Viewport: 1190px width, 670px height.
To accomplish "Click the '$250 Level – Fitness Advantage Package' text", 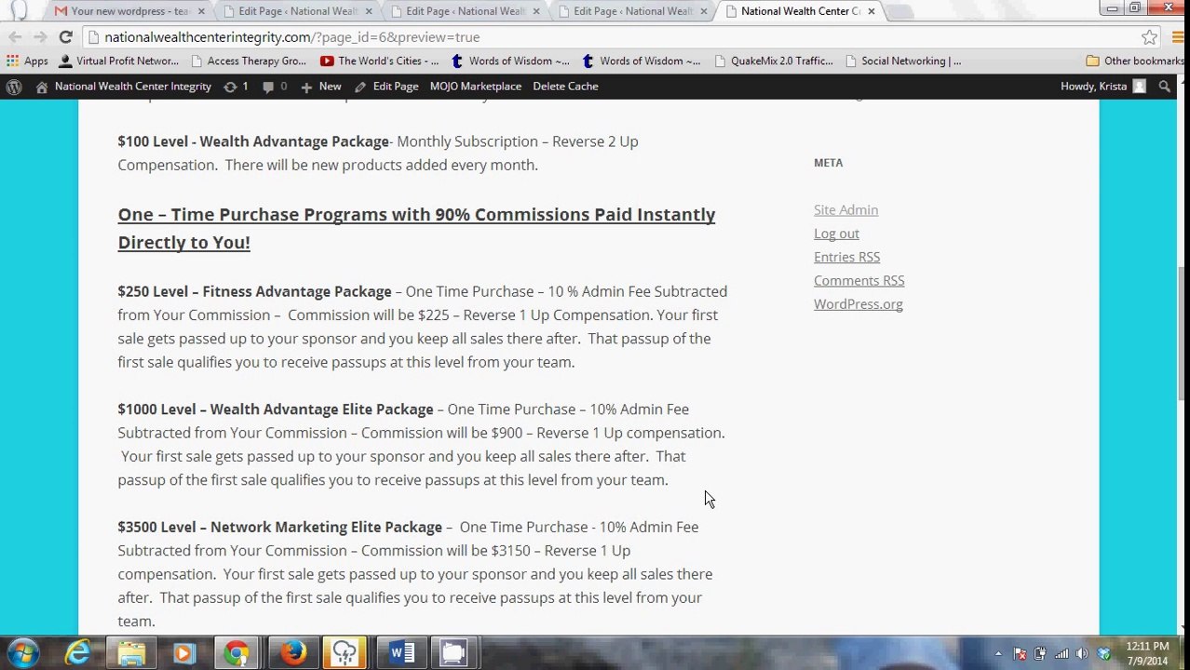I will 254,291.
